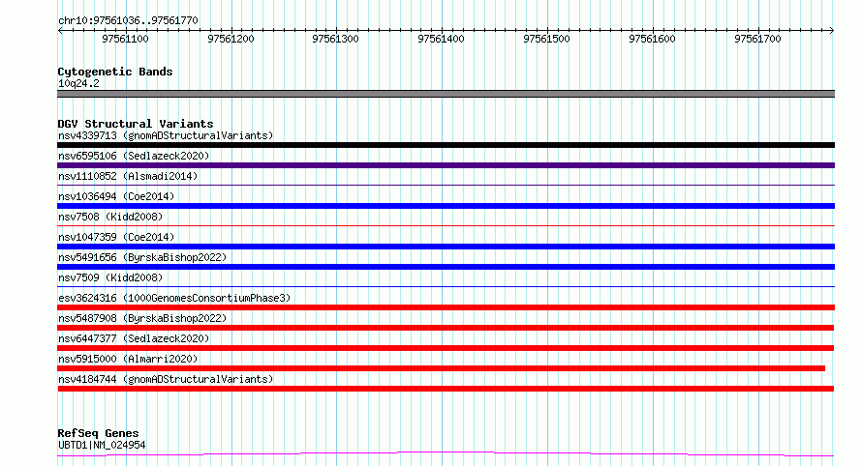Click ruler position 97561200
The height and width of the screenshot is (466, 862).
coord(231,39)
